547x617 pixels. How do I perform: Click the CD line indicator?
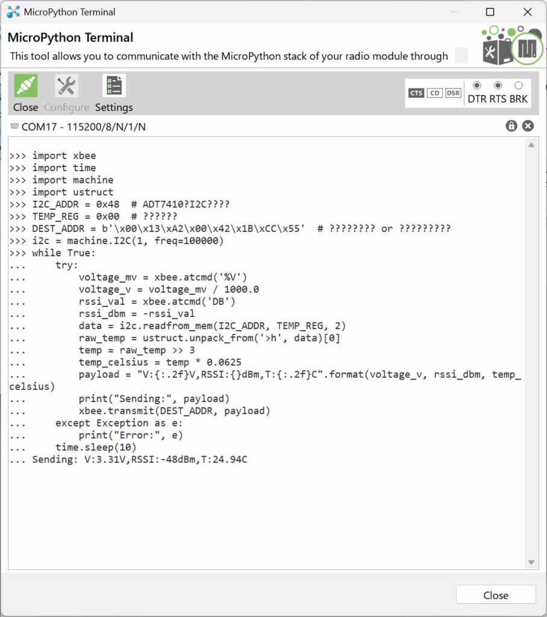click(x=435, y=93)
